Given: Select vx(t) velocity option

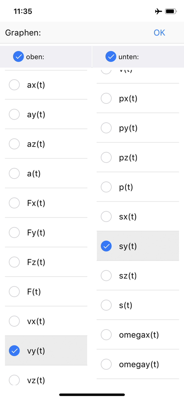Looking at the screenshot, I should 46,321.
